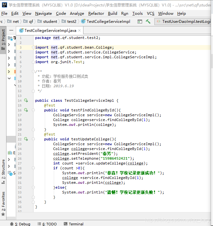Click the date 2019.6.19 in the comment
The image size is (213, 226).
pos(63,86)
